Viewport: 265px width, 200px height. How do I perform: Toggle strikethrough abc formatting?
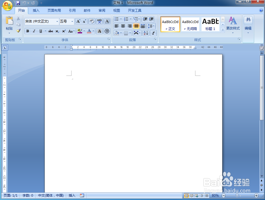51,31
